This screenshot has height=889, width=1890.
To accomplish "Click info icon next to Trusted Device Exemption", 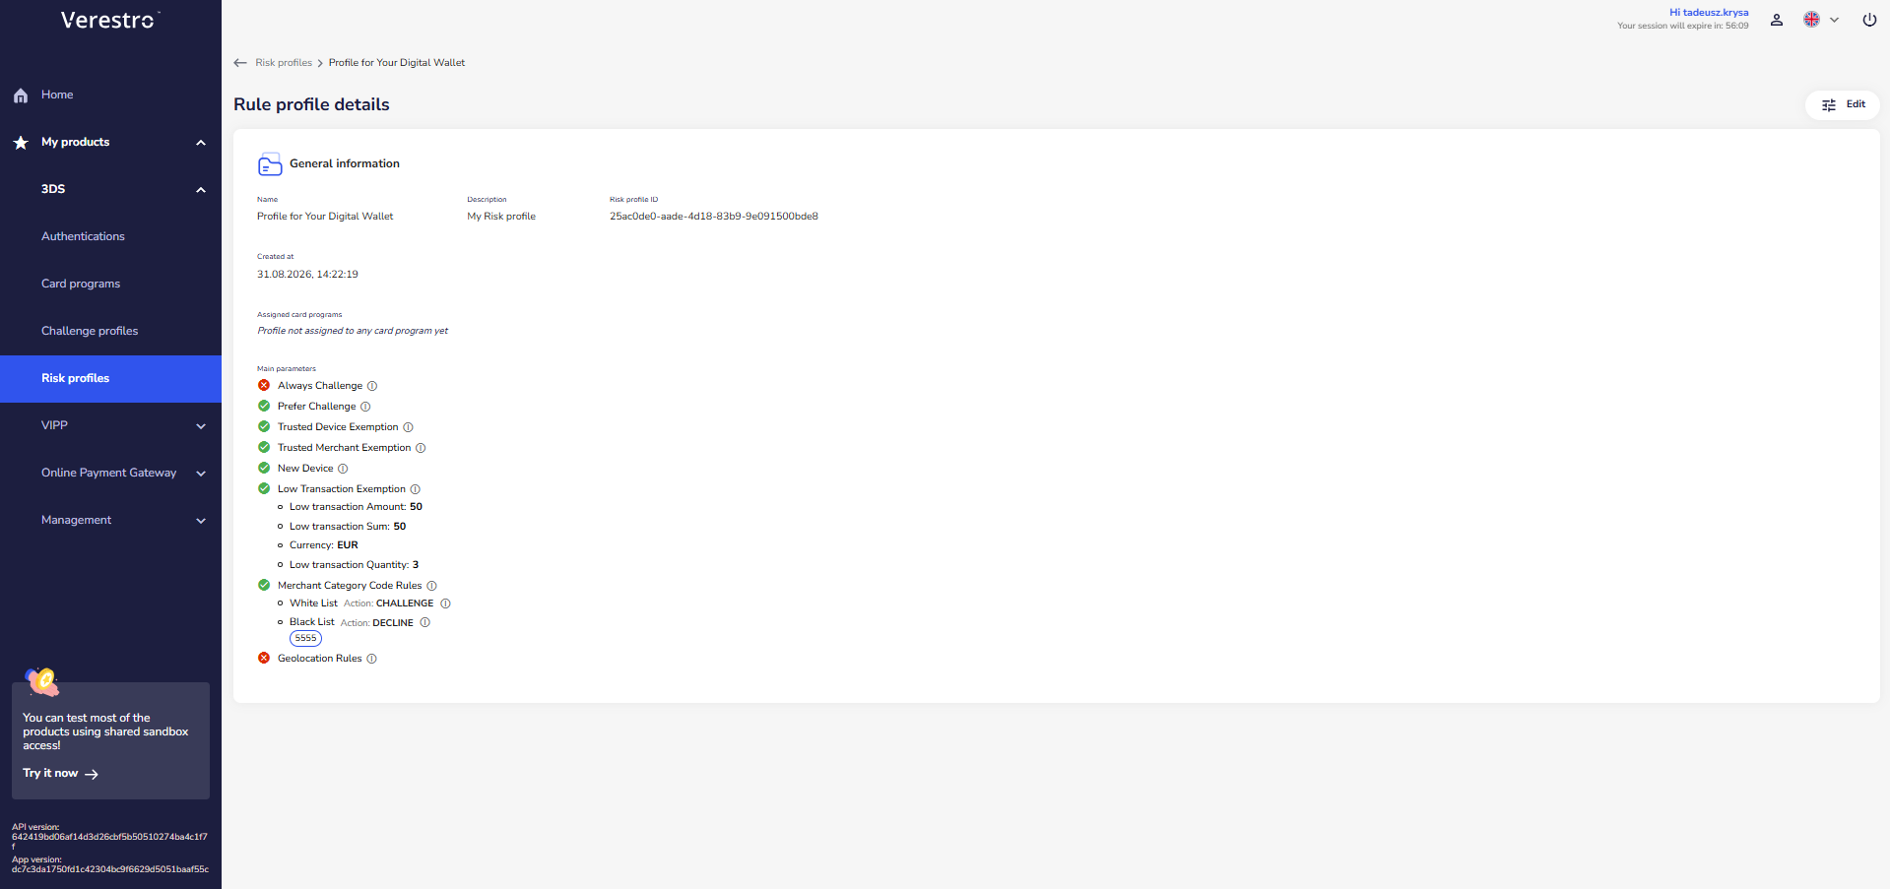I will click(x=409, y=427).
